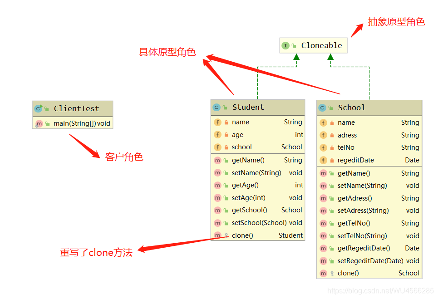438x299 pixels.
Task: Click the interface icon beside Cloneable
Action: [x=285, y=45]
